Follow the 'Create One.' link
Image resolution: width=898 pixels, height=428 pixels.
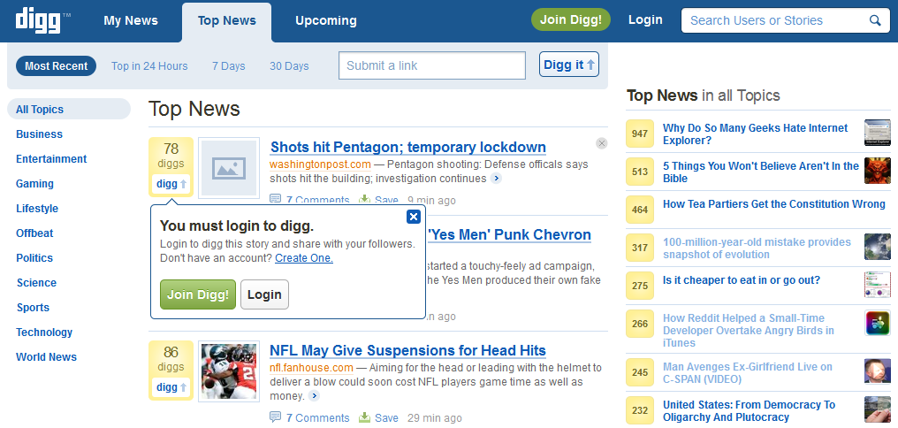pos(303,258)
